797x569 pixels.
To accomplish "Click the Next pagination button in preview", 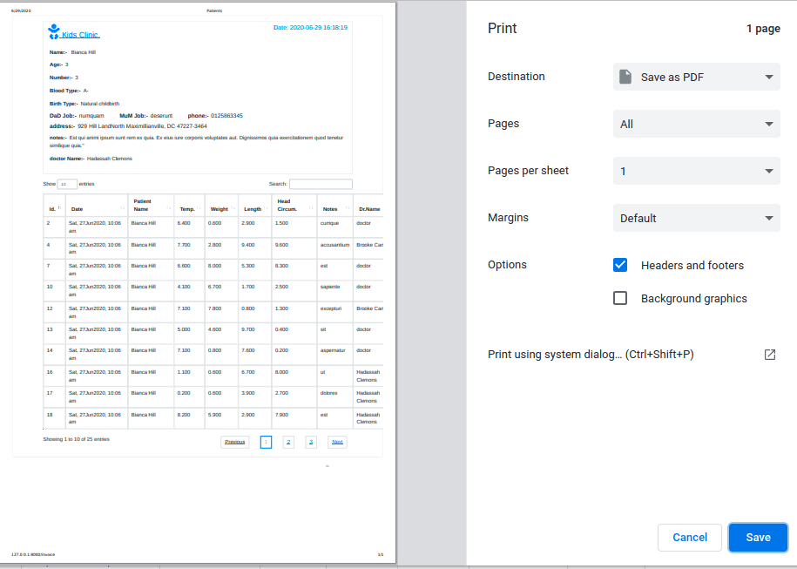I will tap(337, 442).
